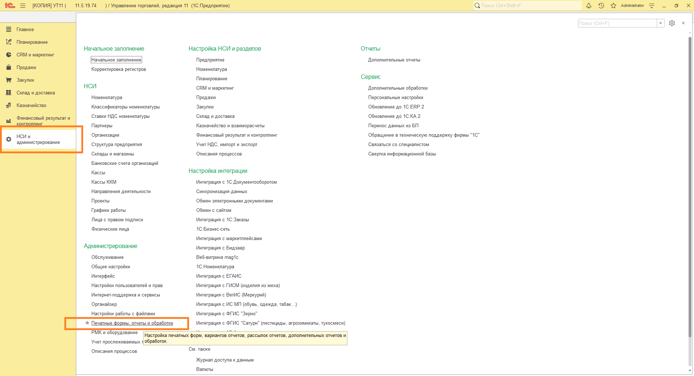
Task: Click the Планирование sidebar icon
Action: (9, 42)
